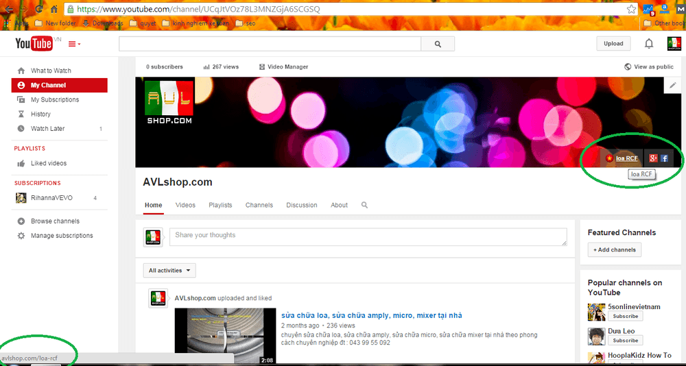Click the Share your thoughts box

point(368,236)
